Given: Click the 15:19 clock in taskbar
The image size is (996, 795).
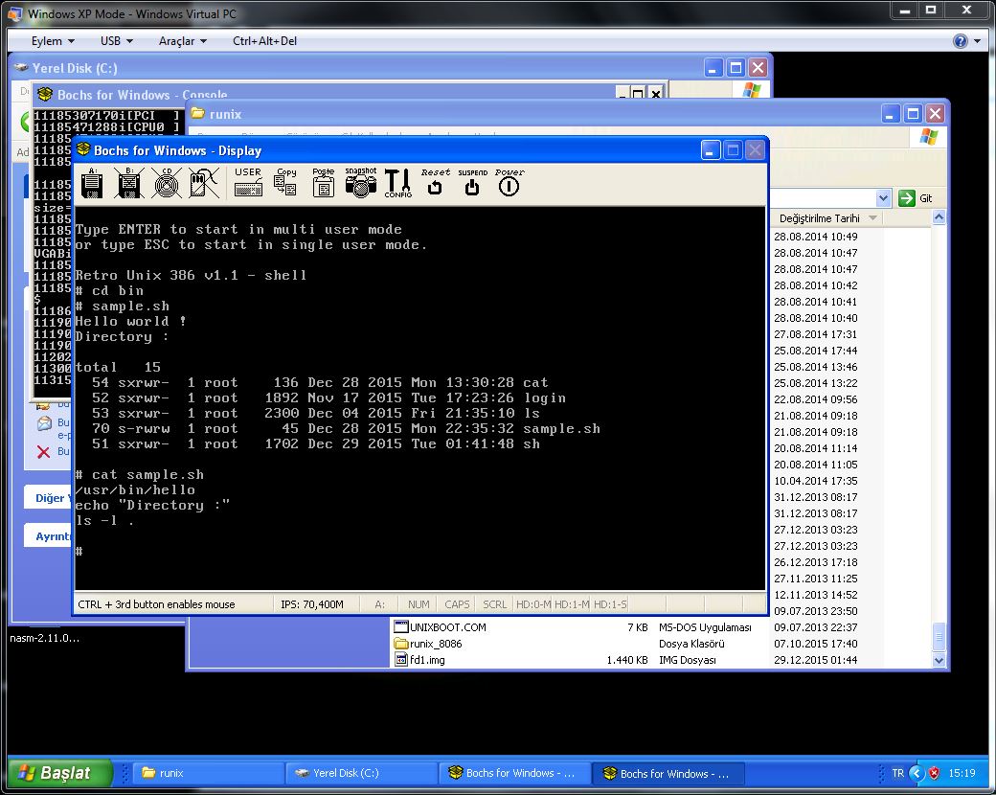Looking at the screenshot, I should 962,773.
